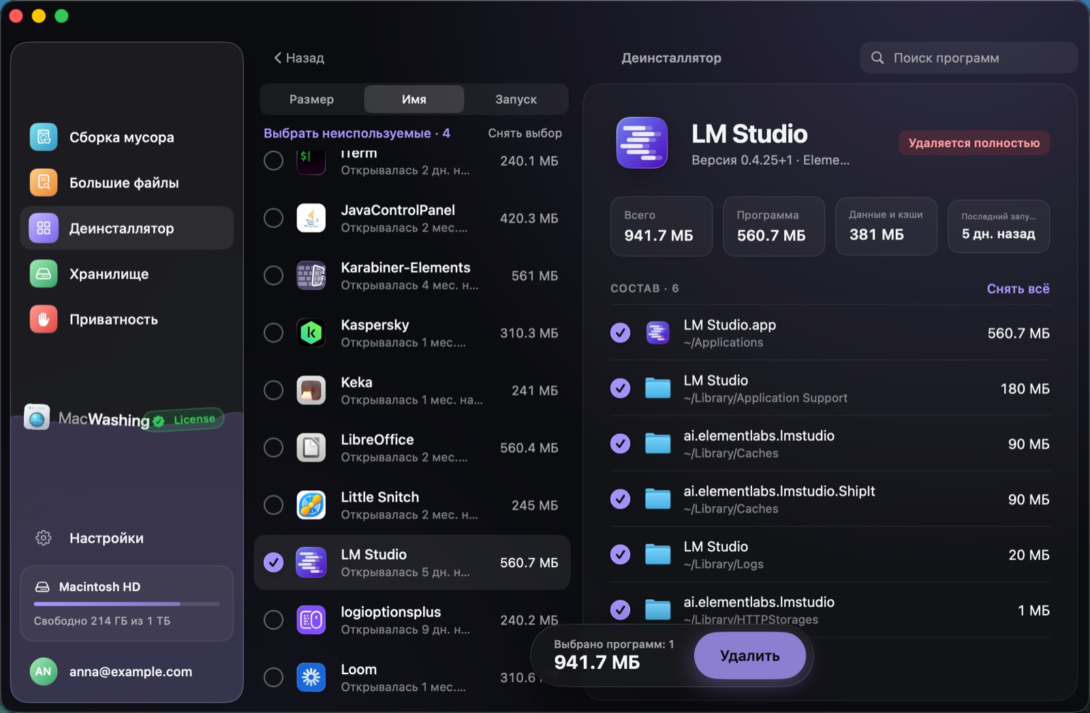Open the Приватность hand icon
This screenshot has width=1090, height=713.
(44, 319)
